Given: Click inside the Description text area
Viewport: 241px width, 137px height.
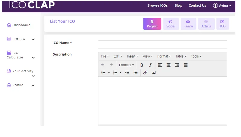Looking at the screenshot, I should pos(162,100).
